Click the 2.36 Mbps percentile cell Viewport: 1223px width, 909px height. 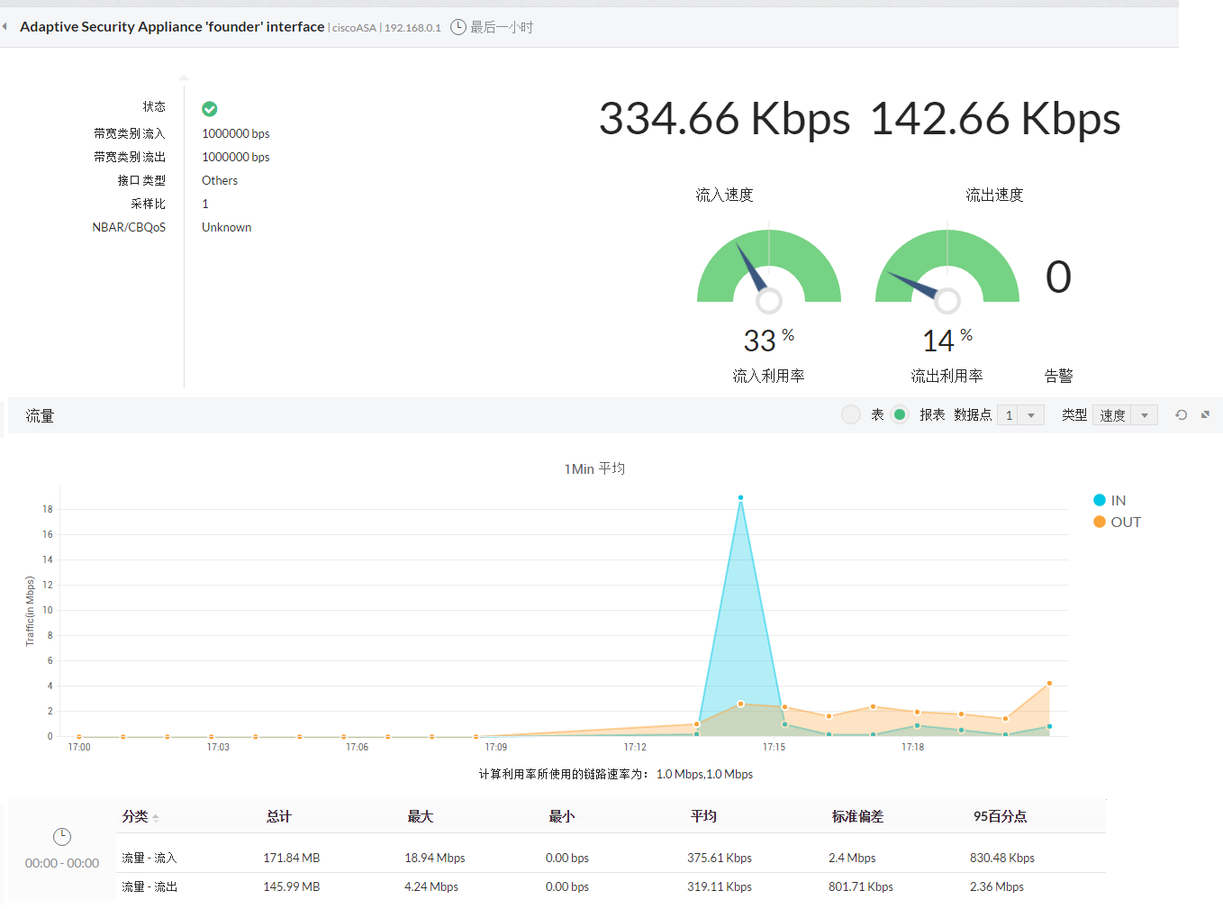997,886
